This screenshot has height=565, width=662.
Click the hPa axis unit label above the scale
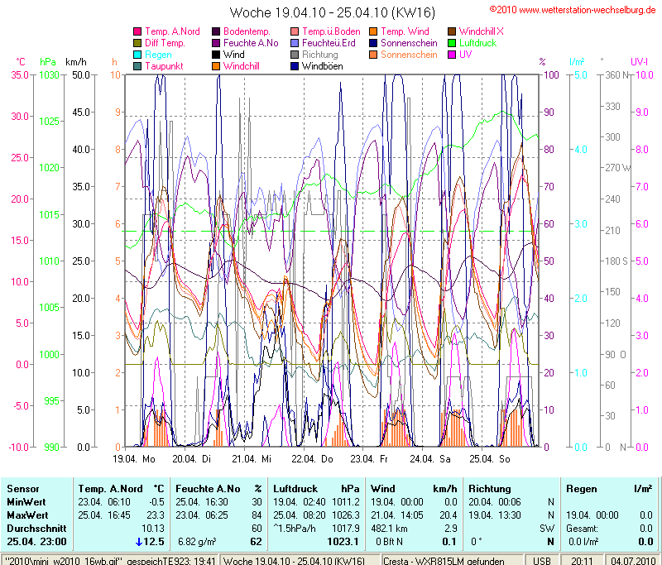[x=48, y=62]
